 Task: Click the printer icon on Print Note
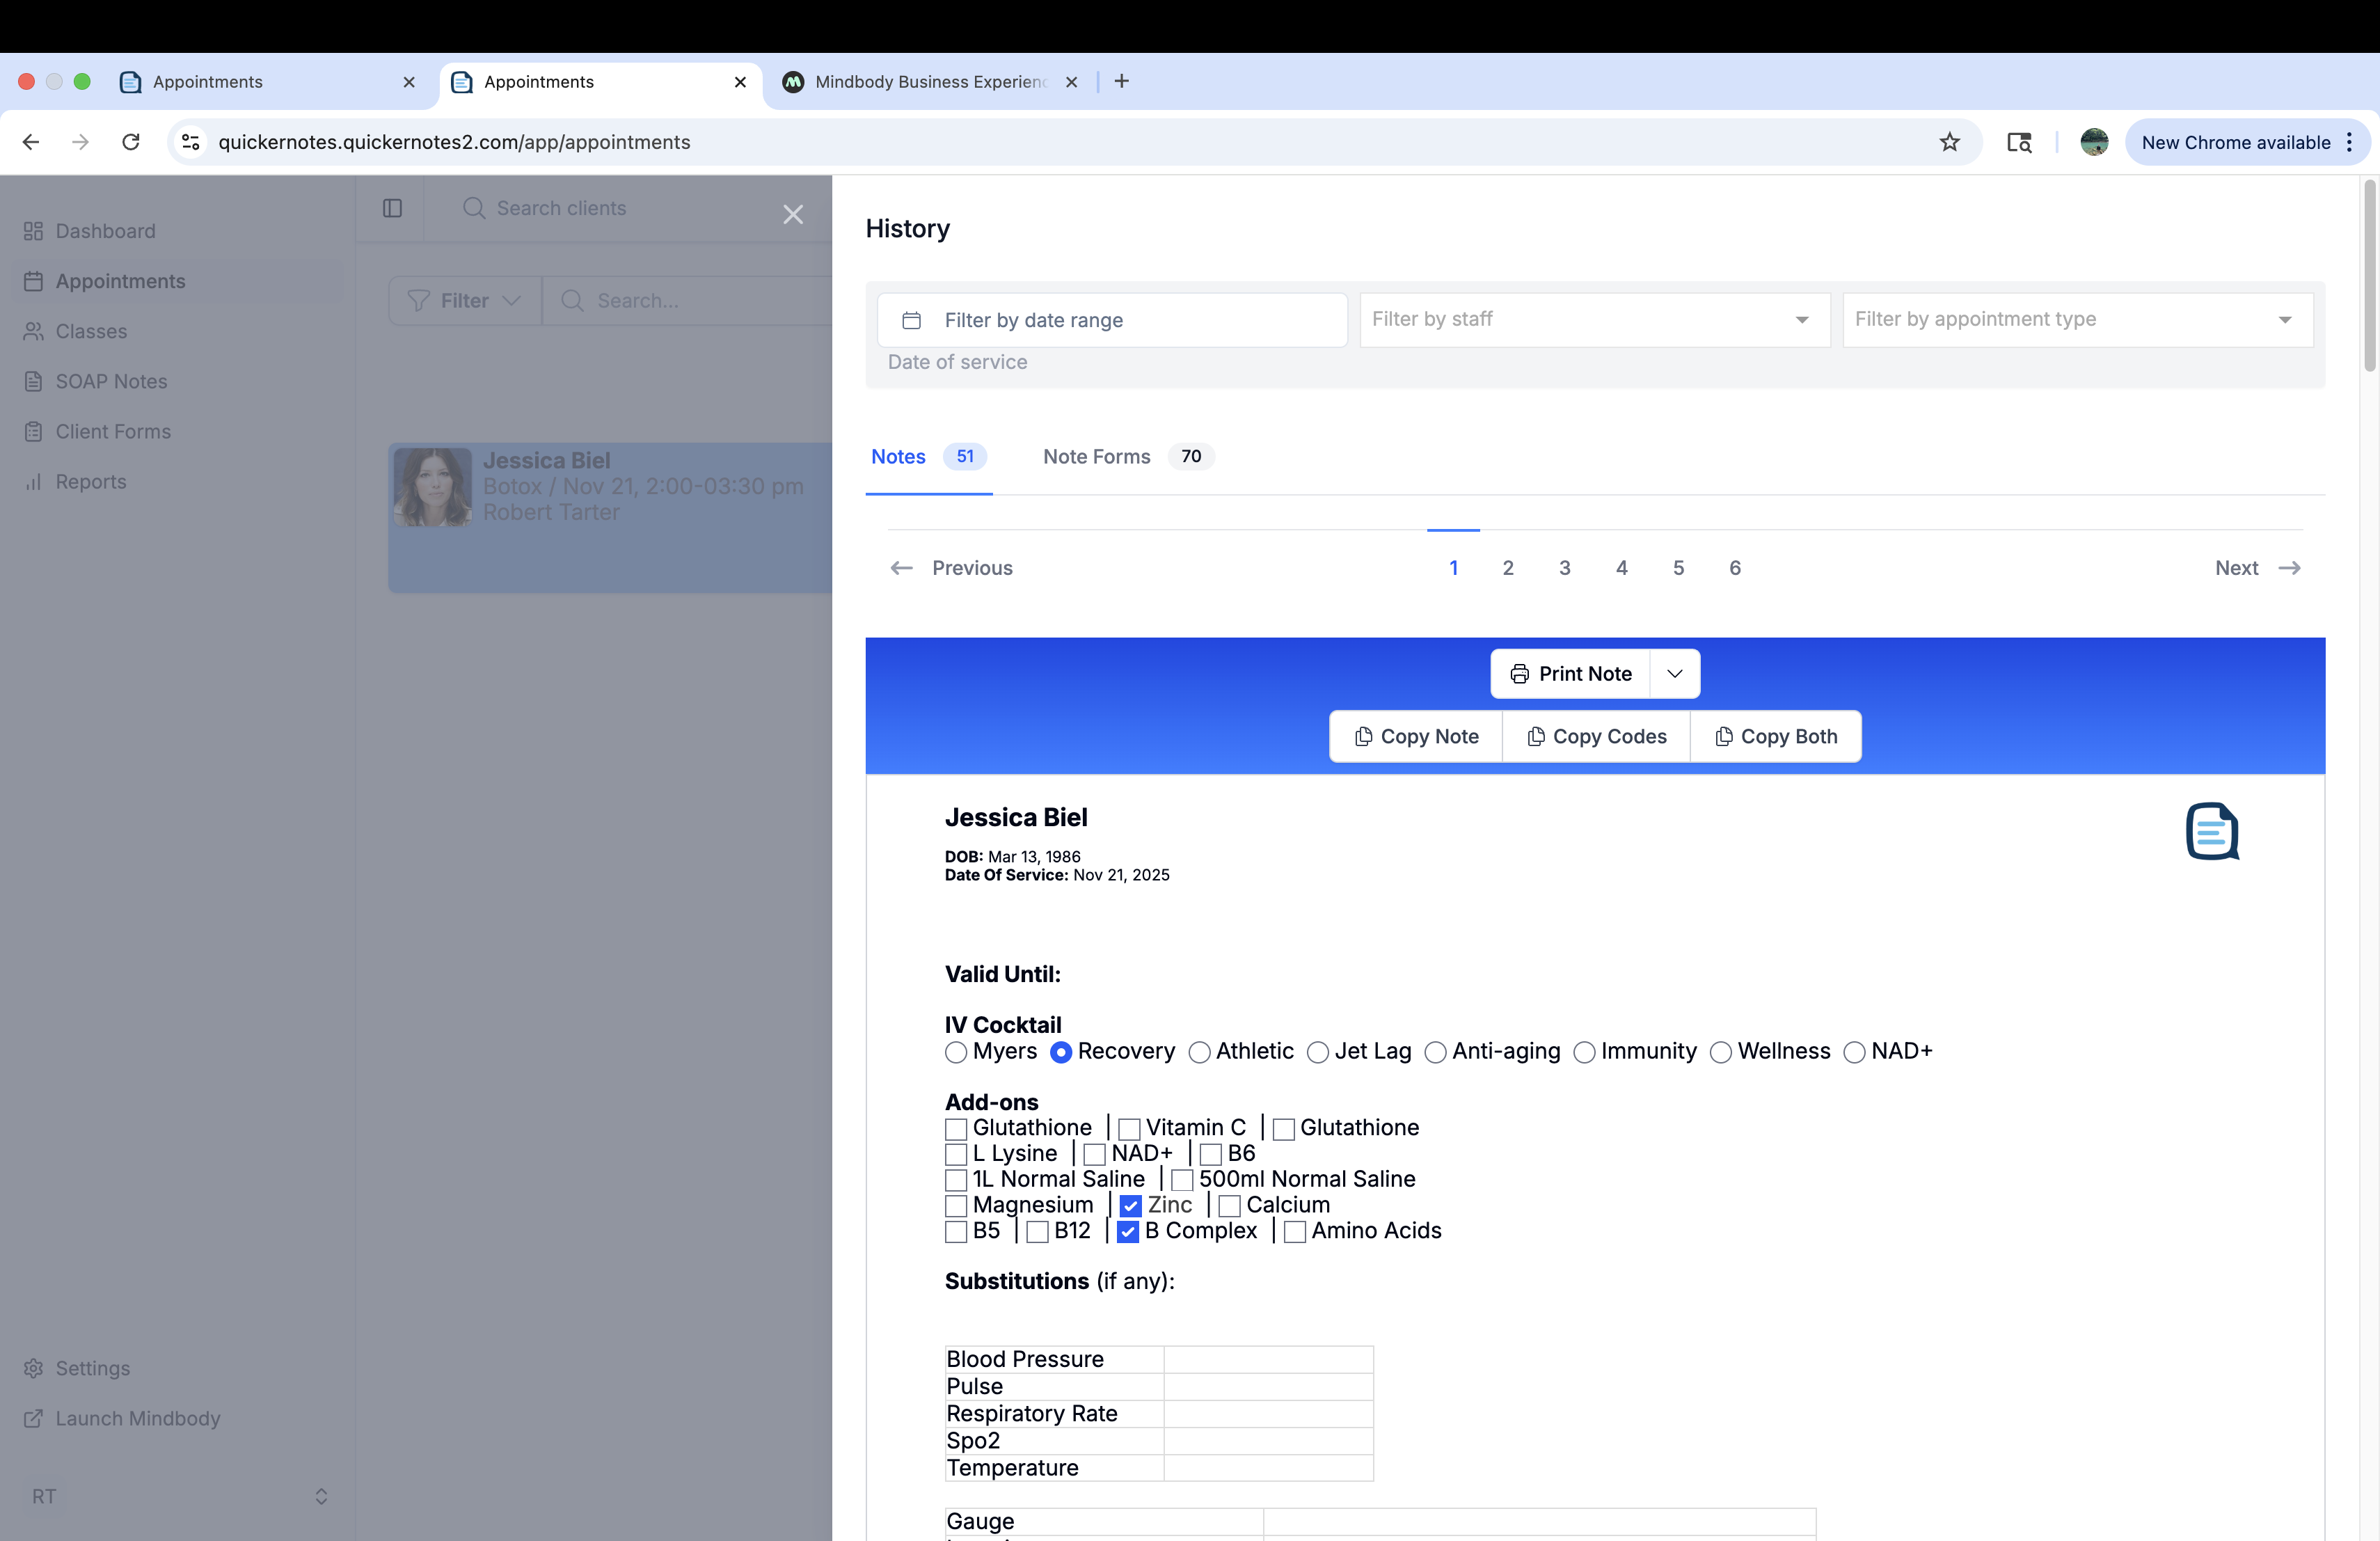coord(1519,674)
